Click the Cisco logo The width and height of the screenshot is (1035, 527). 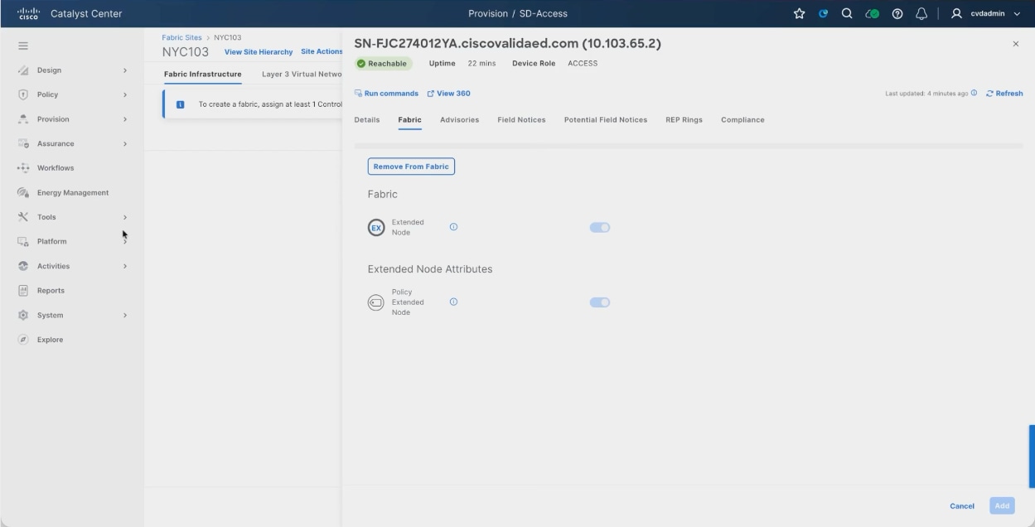(x=29, y=13)
